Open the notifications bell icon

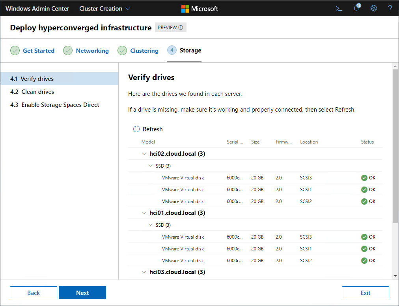(356, 8)
